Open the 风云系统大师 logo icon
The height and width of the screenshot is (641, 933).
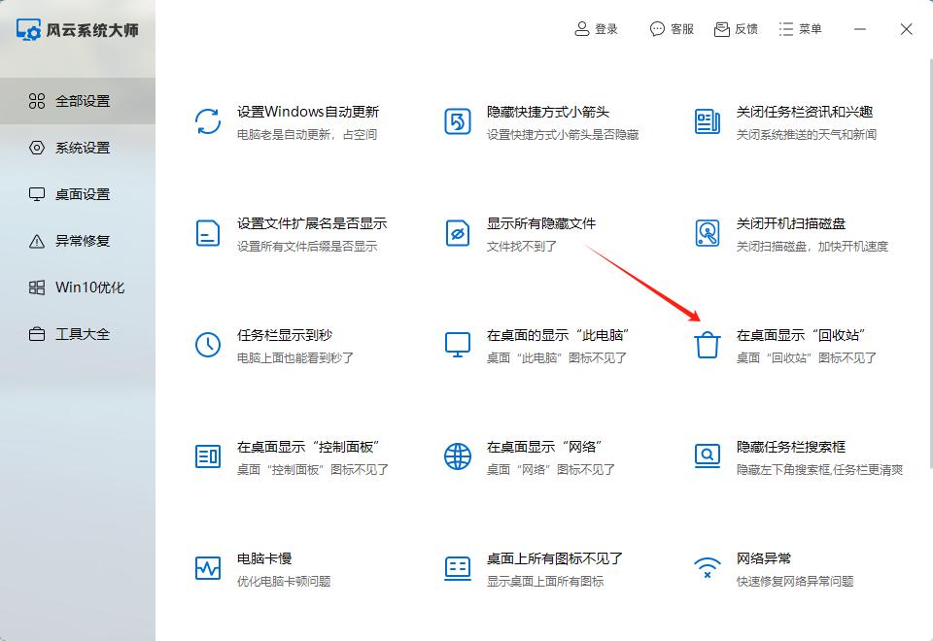(x=27, y=29)
